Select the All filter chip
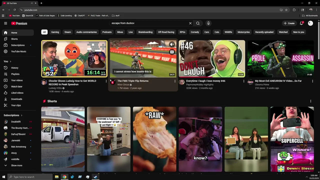Screen dimensions: 320x180 pyautogui.click(x=44, y=32)
